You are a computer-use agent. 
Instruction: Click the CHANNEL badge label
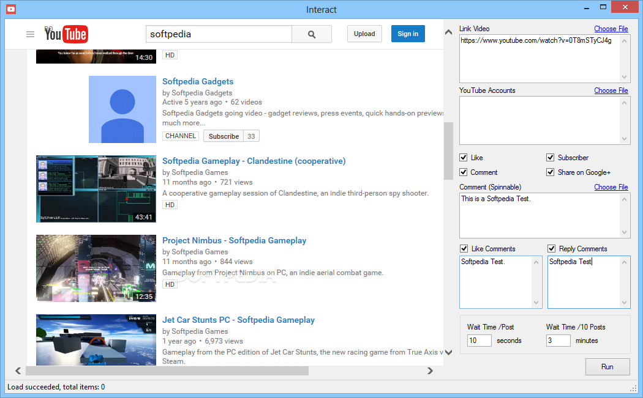pos(181,136)
